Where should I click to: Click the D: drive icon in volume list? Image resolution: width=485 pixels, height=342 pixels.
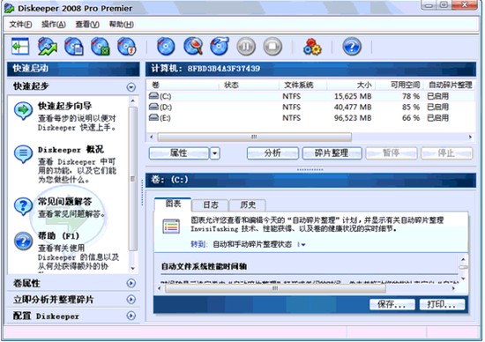[153, 107]
